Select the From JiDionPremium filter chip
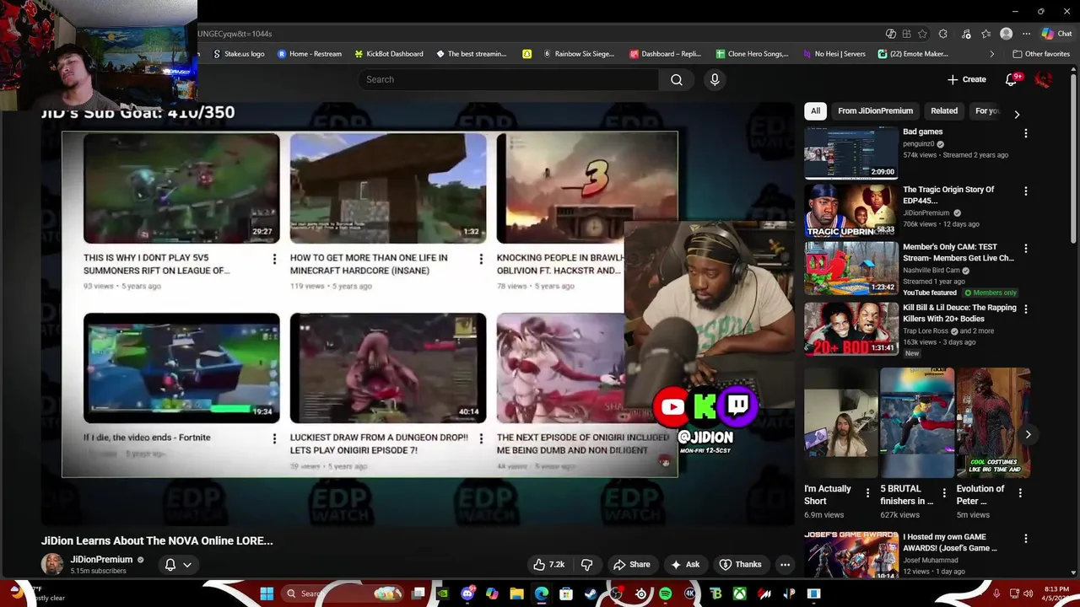 pyautogui.click(x=875, y=111)
